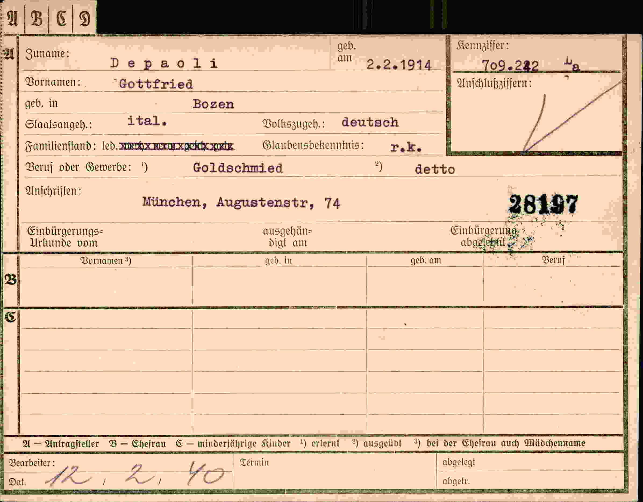This screenshot has height=502, width=643.
Task: Click the "ausgehändigt am" label
Action: pyautogui.click(x=287, y=237)
